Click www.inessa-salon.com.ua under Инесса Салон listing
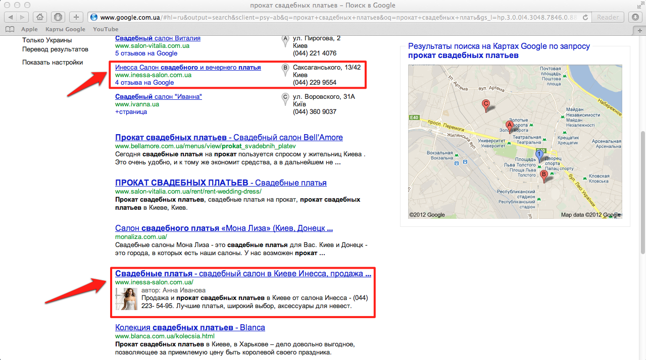This screenshot has height=360, width=646. click(x=153, y=75)
